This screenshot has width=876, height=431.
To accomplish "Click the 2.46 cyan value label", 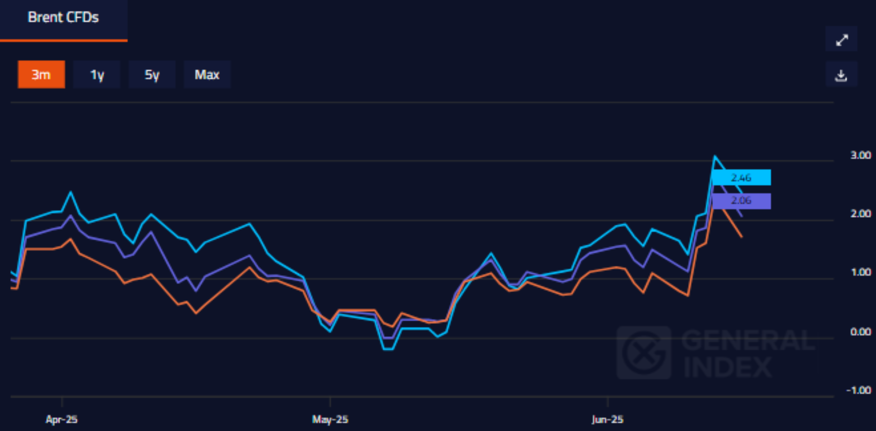I will point(741,177).
